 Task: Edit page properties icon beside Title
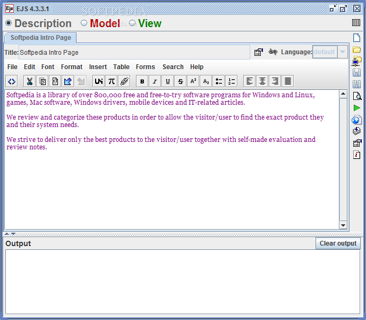click(x=259, y=52)
